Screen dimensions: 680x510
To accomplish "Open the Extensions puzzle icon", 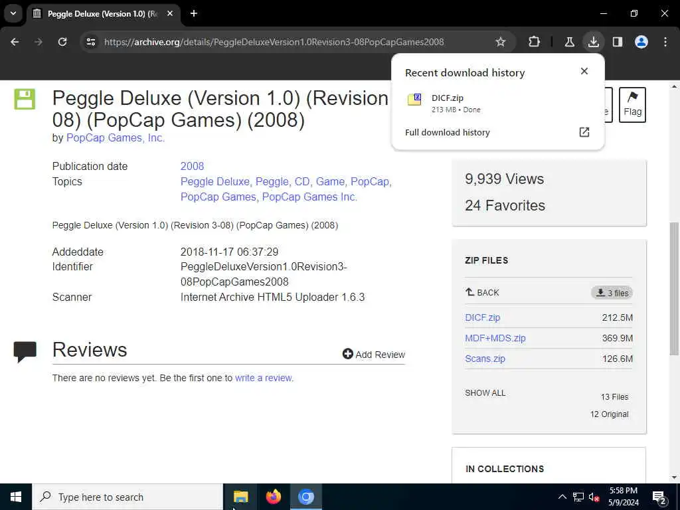I will point(535,42).
